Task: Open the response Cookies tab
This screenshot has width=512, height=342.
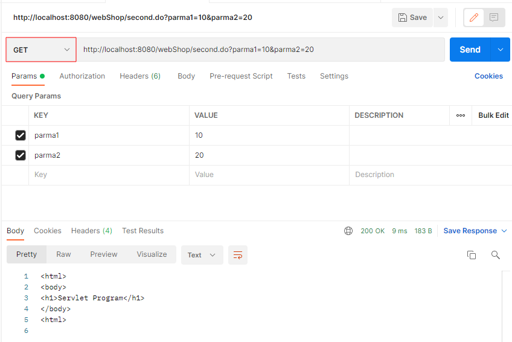Action: point(48,231)
